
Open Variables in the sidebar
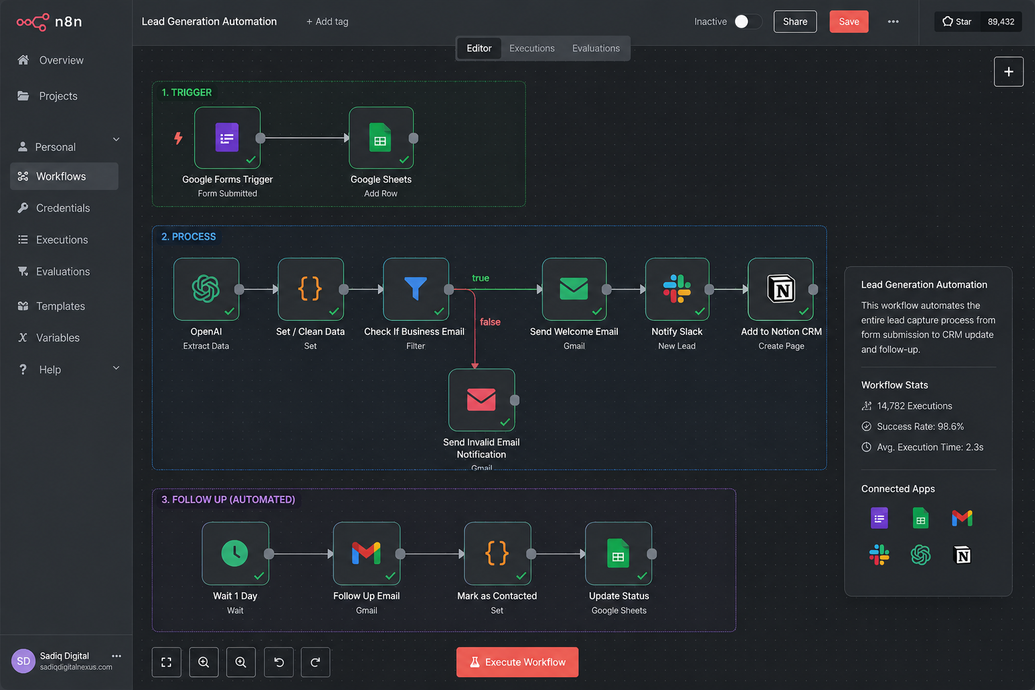[x=58, y=338]
